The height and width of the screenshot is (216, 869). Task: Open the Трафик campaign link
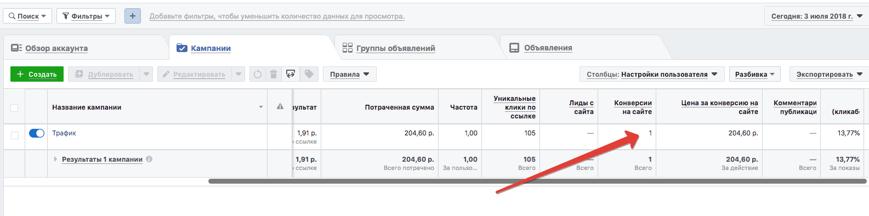[x=64, y=133]
